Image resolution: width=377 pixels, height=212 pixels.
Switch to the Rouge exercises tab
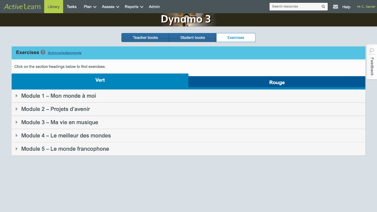click(x=277, y=82)
